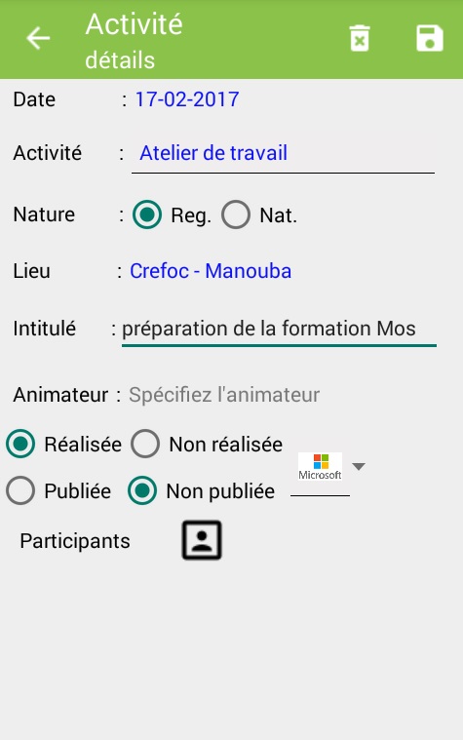Change the Crefoc - Manouba location
463x740 pixels.
[x=211, y=271]
